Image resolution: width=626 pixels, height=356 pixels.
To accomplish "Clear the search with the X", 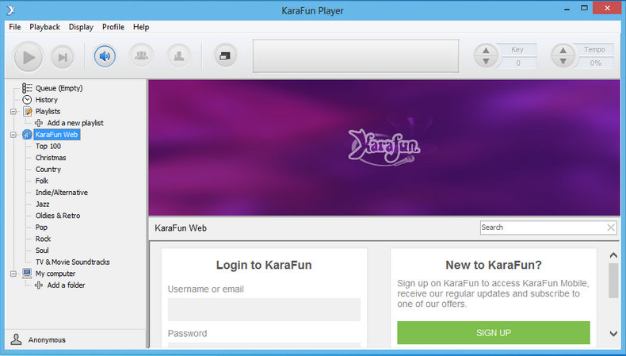I will point(611,228).
